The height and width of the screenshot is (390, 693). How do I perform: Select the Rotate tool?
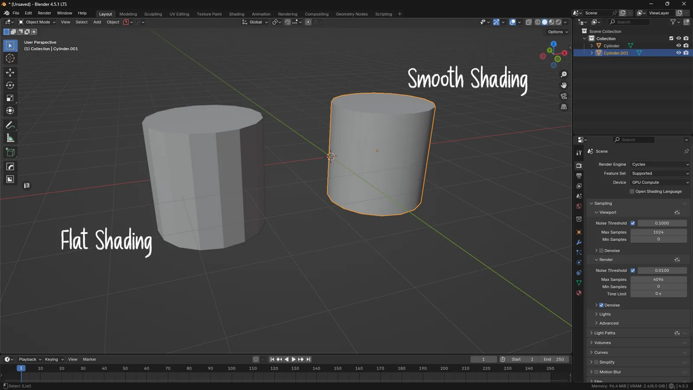10,85
